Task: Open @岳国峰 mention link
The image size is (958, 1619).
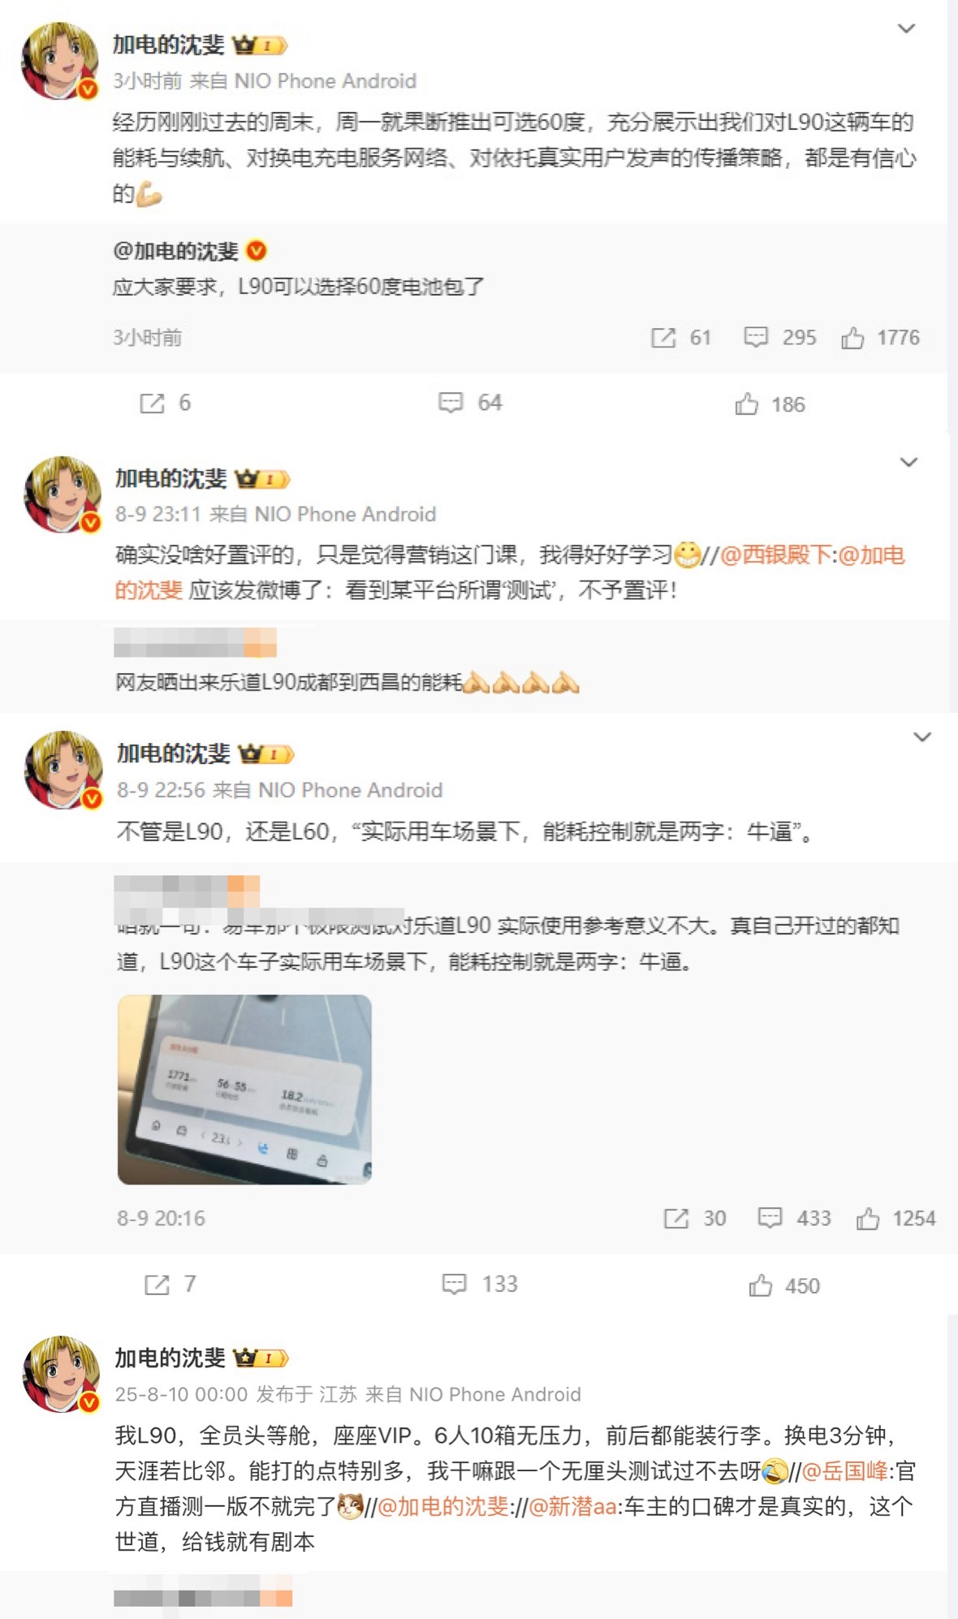Action: coord(845,1471)
